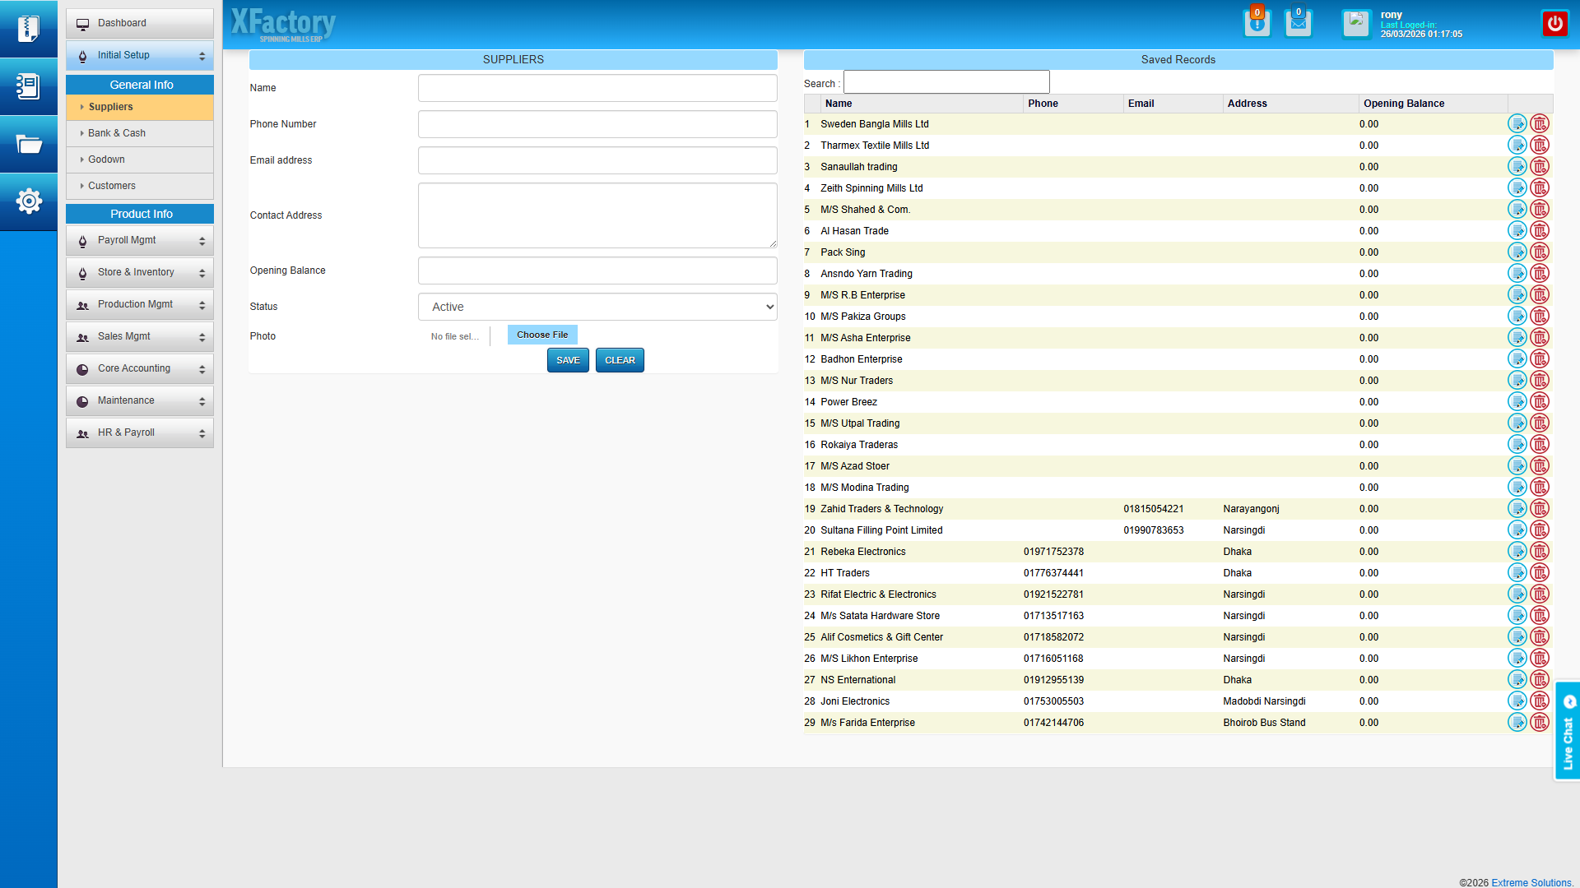Open the folder icon in left sidebar

coord(29,144)
